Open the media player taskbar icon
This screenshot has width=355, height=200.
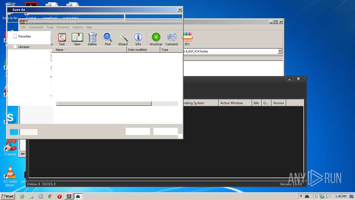[41, 196]
